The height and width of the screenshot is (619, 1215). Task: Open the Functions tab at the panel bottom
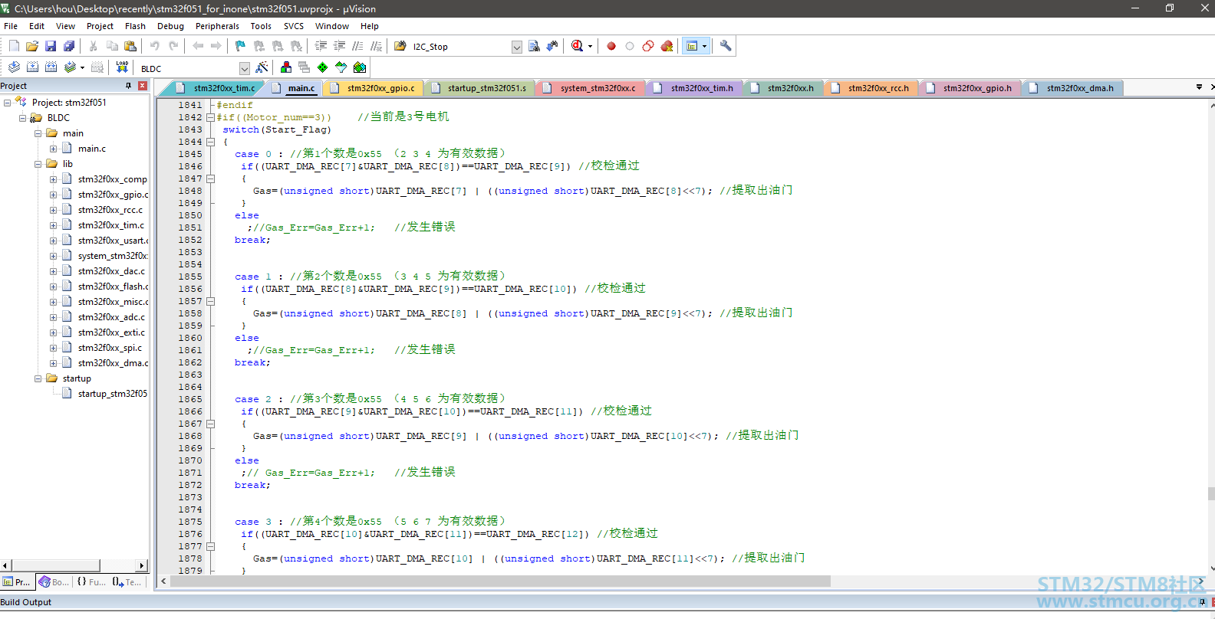coord(91,582)
